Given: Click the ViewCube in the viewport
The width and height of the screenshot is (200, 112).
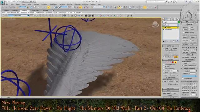Looking at the screenshot, I should pyautogui.click(x=155, y=24).
